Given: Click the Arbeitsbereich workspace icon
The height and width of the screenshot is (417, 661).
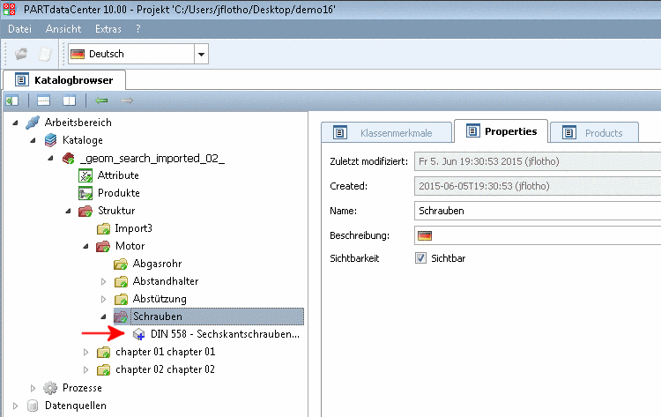Looking at the screenshot, I should click(33, 123).
